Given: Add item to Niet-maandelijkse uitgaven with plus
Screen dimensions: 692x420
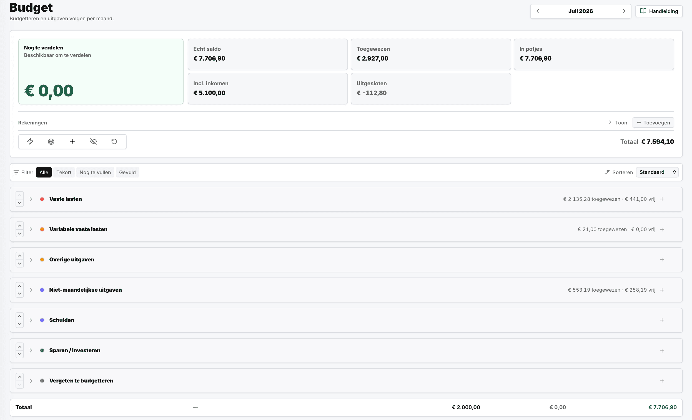Looking at the screenshot, I should [662, 290].
